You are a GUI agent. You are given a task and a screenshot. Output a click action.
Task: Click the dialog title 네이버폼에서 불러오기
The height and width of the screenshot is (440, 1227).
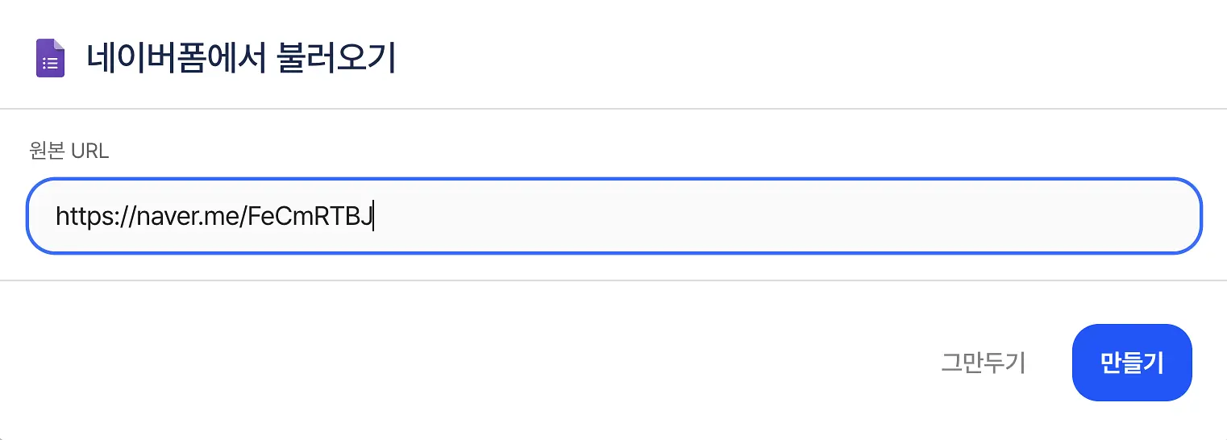coord(241,59)
